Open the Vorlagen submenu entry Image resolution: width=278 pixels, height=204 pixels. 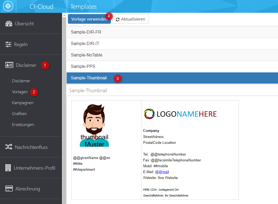coord(20,92)
